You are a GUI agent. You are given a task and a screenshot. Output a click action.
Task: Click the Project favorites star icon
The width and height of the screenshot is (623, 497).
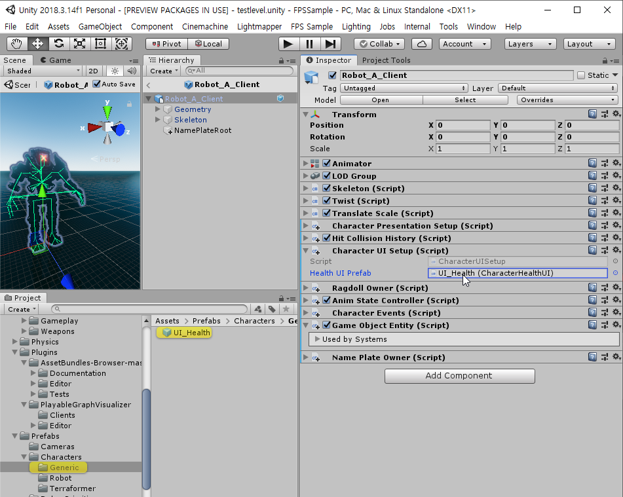(x=286, y=309)
